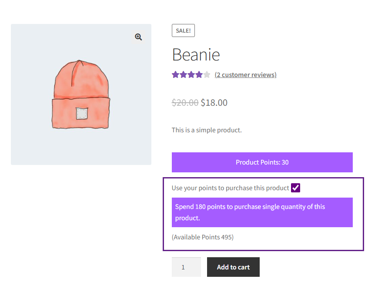Viewport: 368px width, 289px height.
Task: Uncheck the use points checkbox
Action: point(296,188)
